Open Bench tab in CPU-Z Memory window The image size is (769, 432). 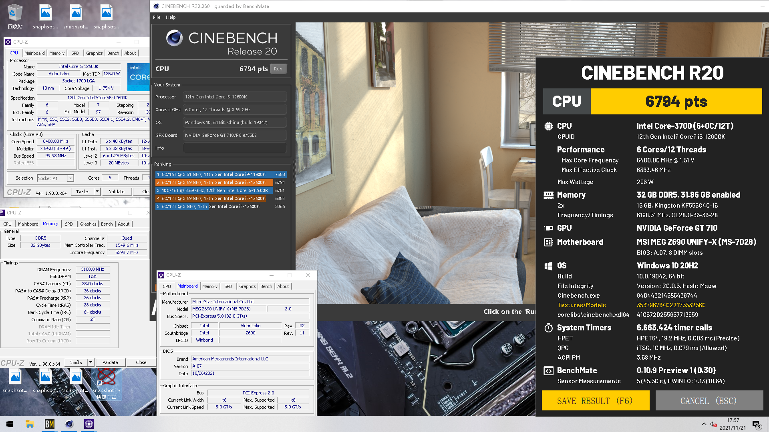[x=107, y=224]
